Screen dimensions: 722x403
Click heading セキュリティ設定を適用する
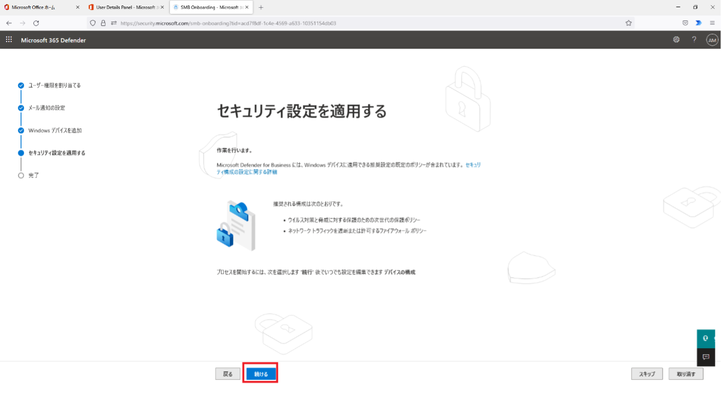301,111
